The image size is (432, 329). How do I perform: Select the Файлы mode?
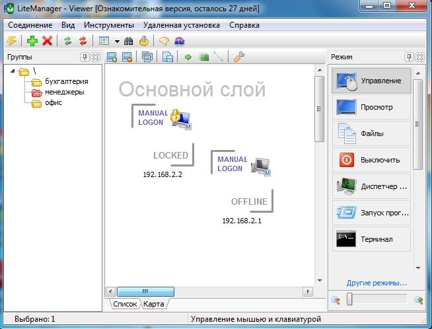pos(371,133)
